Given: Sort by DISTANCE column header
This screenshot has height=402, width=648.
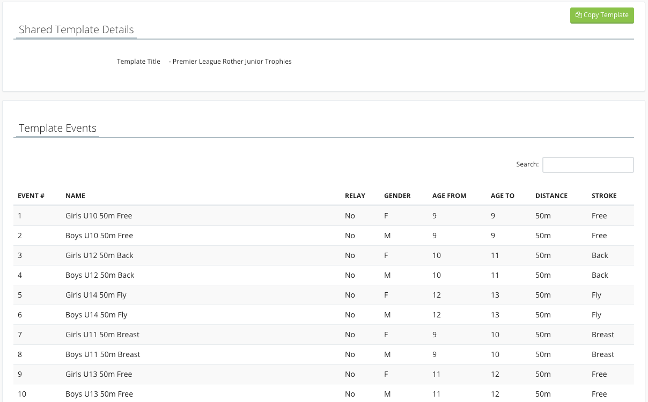Looking at the screenshot, I should (x=551, y=196).
